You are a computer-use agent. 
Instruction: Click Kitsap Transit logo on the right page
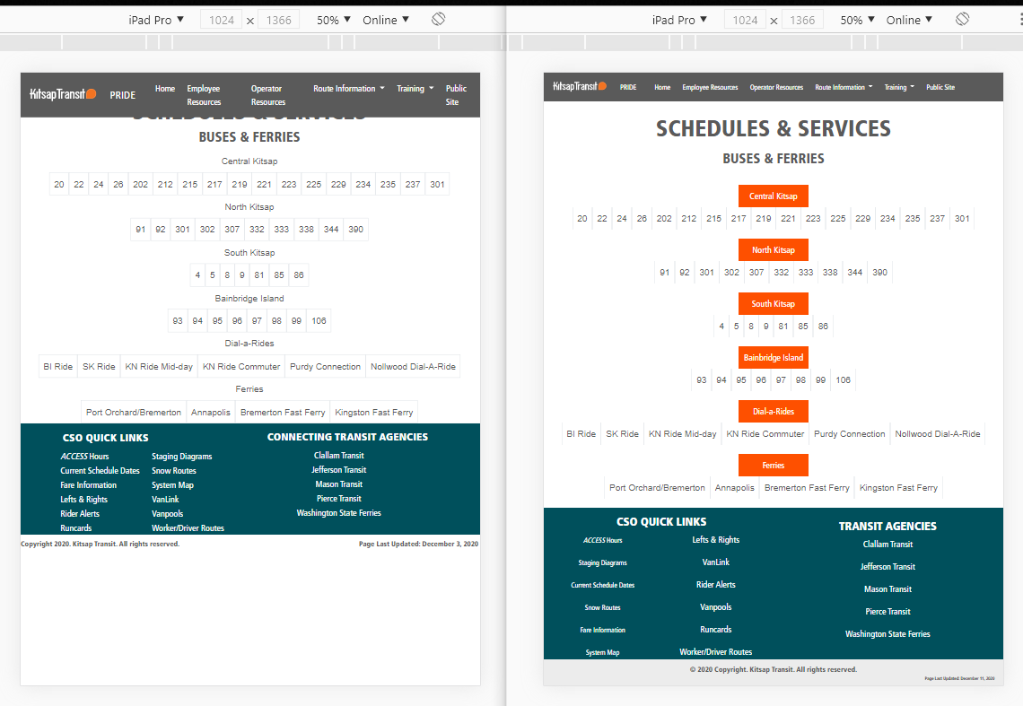580,87
